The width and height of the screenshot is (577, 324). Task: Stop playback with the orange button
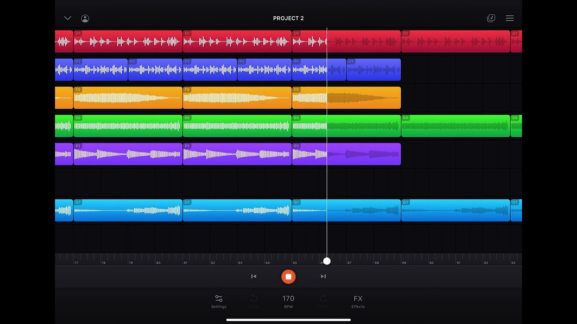pyautogui.click(x=288, y=276)
